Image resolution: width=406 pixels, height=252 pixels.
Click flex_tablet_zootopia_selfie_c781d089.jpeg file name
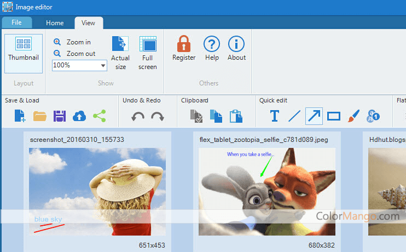coord(264,140)
